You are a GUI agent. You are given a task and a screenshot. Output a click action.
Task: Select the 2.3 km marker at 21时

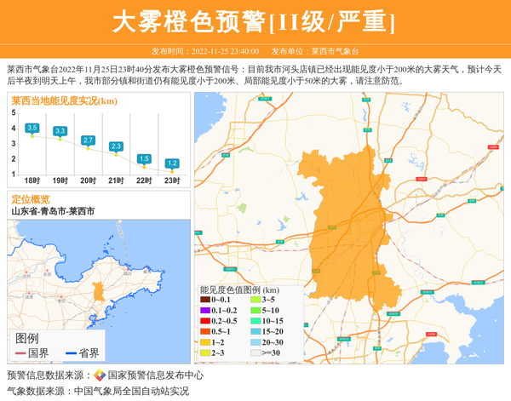coord(116,146)
